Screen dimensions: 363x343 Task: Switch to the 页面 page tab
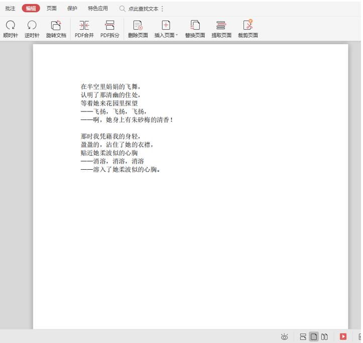[51, 9]
